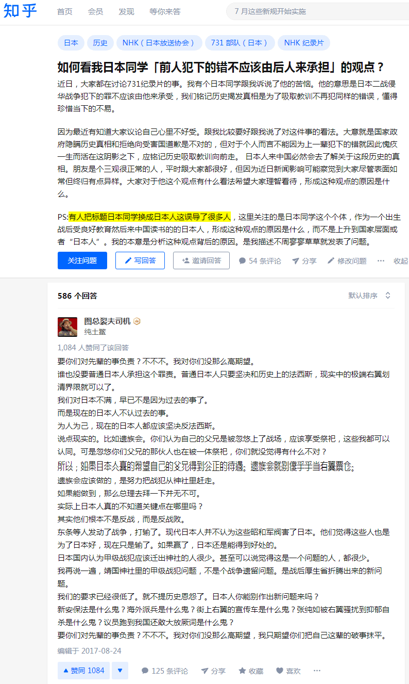Open the question's three-dot more menu
409x684 pixels.
pos(381,261)
